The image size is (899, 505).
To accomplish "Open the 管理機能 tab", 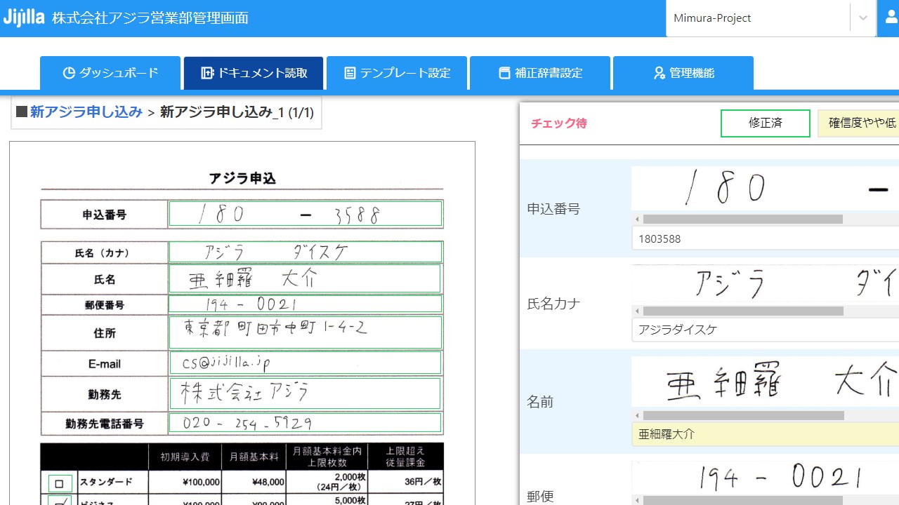I will pos(683,73).
